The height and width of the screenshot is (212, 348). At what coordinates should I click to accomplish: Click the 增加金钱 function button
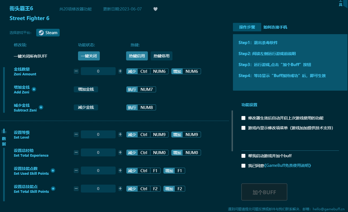(86, 89)
